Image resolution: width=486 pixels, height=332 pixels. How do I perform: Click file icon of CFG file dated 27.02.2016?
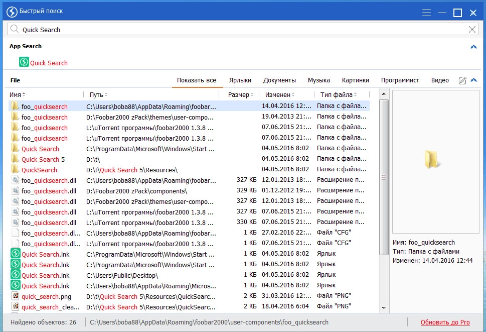15,233
